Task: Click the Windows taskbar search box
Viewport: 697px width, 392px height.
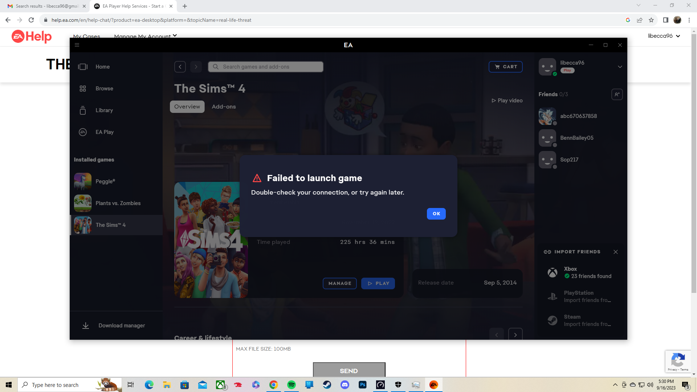Action: 70,385
